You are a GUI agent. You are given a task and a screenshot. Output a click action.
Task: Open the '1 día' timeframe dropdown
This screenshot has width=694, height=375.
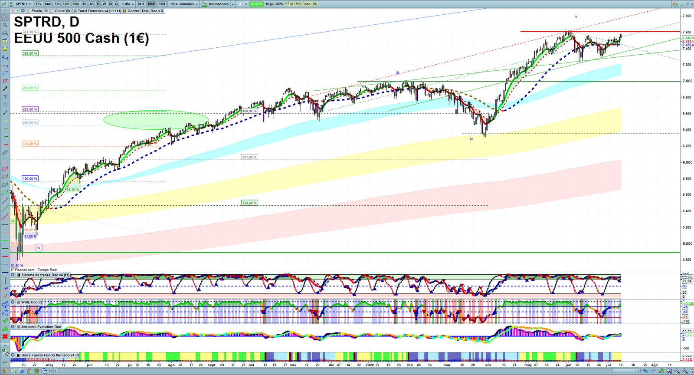coord(128,4)
